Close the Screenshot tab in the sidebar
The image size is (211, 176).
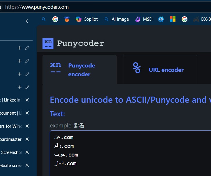[27, 152]
